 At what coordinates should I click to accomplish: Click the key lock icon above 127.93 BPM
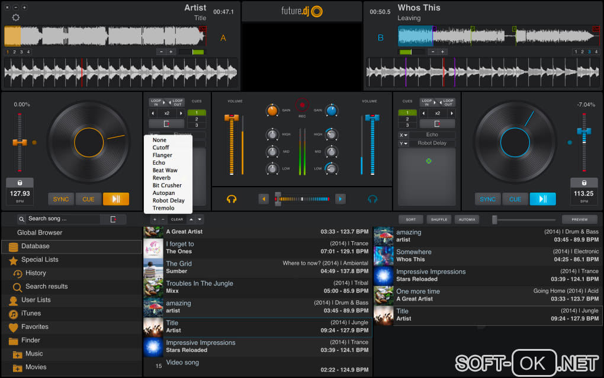(20, 183)
